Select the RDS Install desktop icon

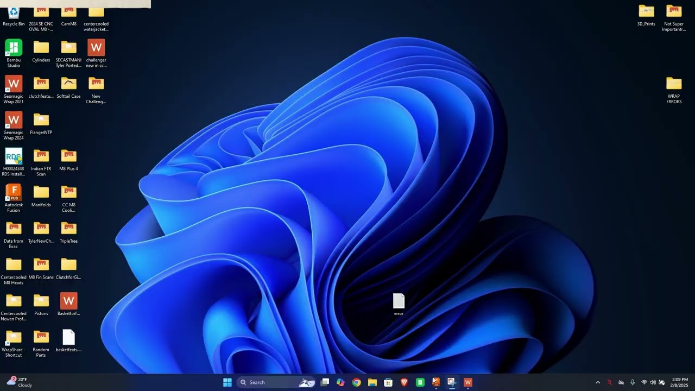14,162
